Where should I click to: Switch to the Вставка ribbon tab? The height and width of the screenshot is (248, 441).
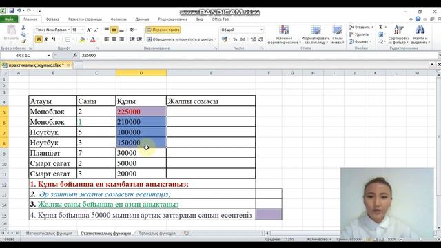(52, 19)
